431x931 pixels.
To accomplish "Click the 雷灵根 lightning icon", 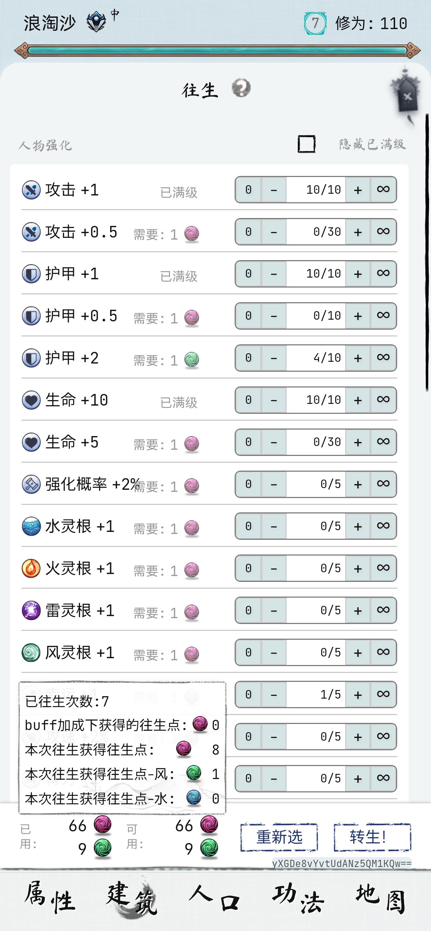I will [x=31, y=611].
